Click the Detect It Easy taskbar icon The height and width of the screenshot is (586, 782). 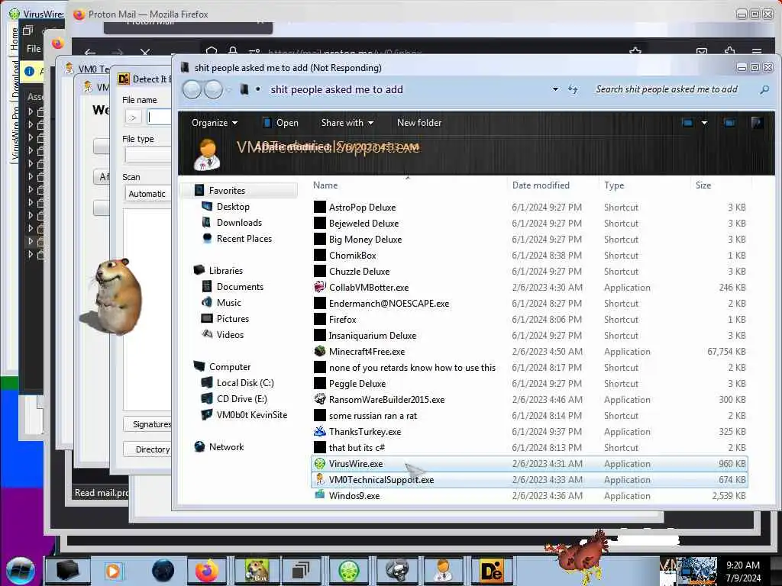(x=491, y=571)
